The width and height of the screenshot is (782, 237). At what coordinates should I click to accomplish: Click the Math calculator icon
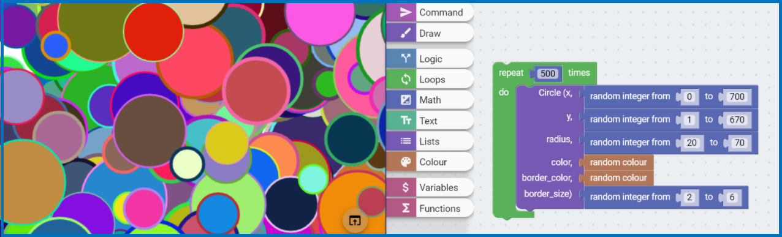pyautogui.click(x=406, y=100)
